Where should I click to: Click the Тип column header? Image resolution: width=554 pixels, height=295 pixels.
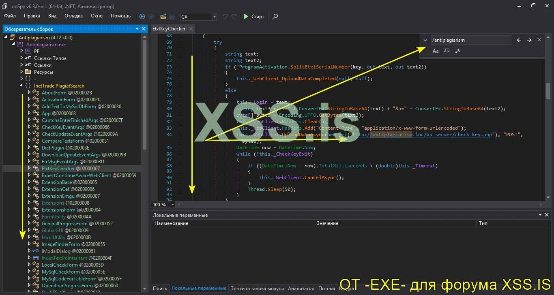click(513, 223)
